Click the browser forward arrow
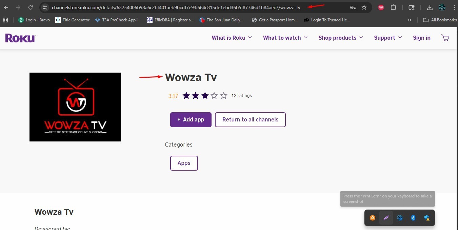Viewport: 458px width, 230px height. pos(18,7)
